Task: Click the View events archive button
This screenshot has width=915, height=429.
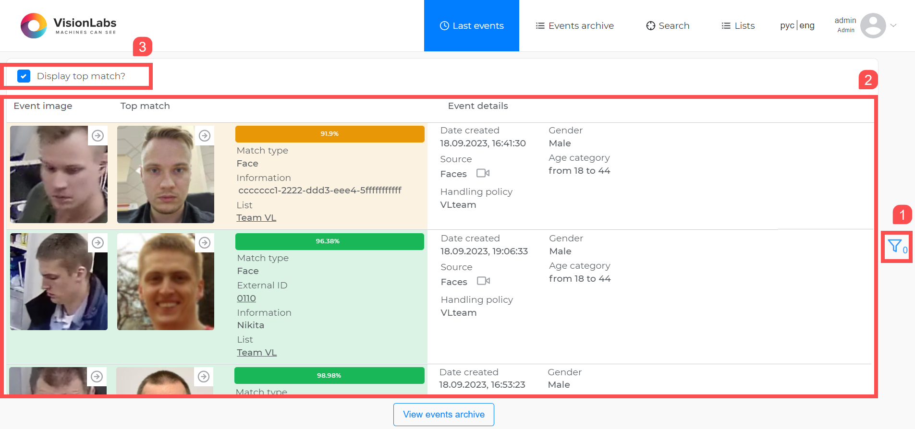Action: coord(443,414)
